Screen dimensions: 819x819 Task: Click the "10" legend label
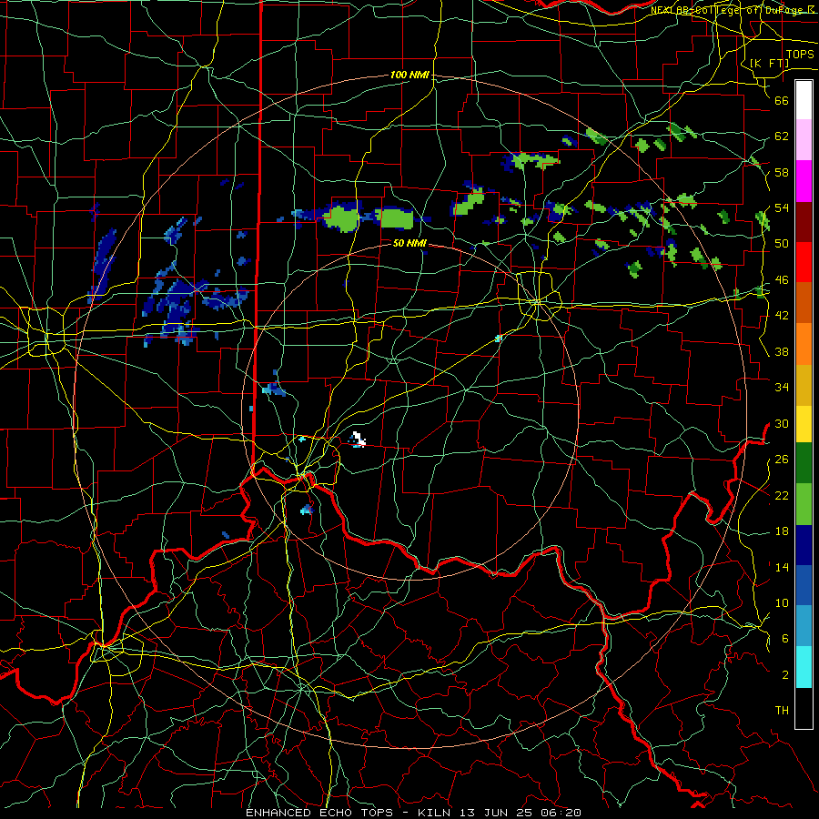782,602
